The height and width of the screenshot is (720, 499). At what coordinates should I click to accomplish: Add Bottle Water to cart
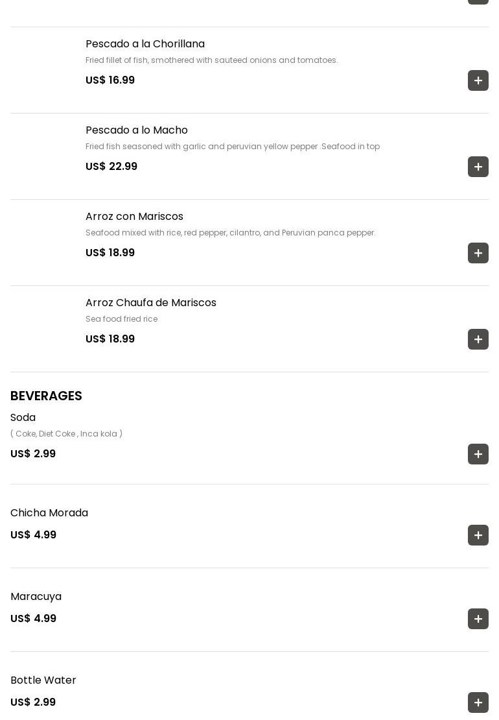[478, 702]
